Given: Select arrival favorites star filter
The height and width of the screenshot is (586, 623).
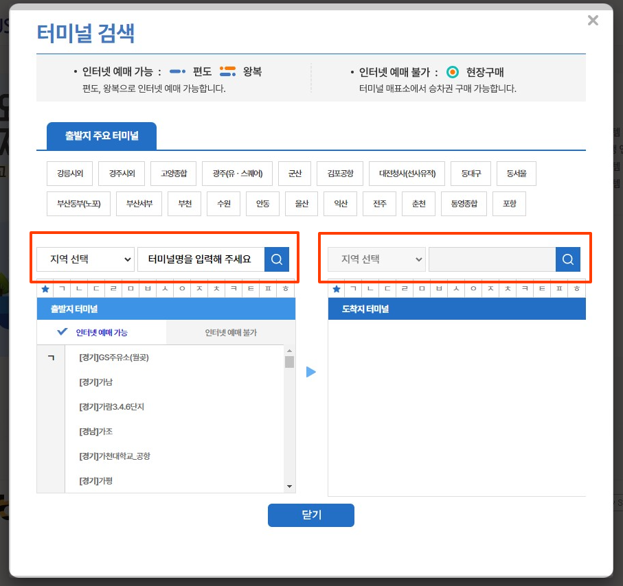Looking at the screenshot, I should pyautogui.click(x=337, y=289).
